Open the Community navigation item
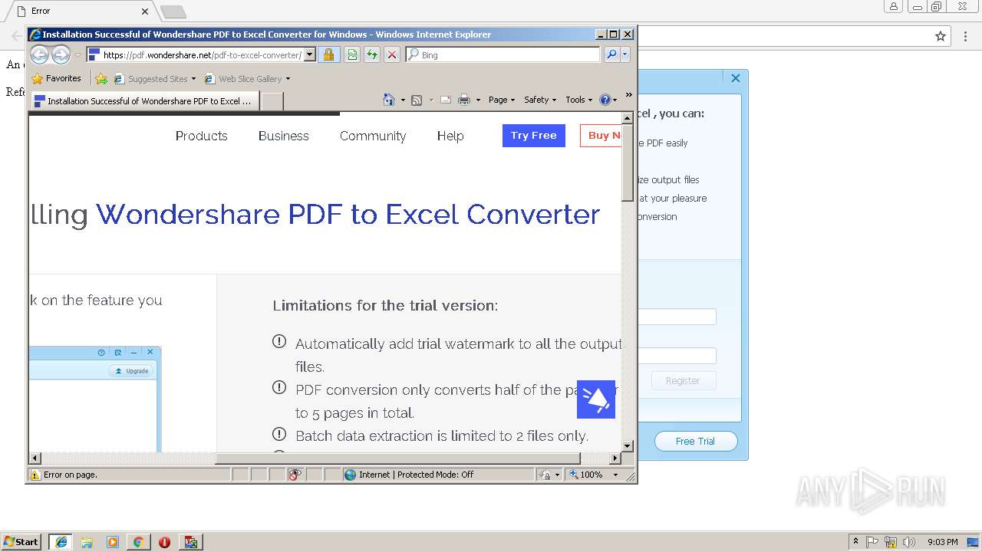The height and width of the screenshot is (552, 982). (x=373, y=136)
